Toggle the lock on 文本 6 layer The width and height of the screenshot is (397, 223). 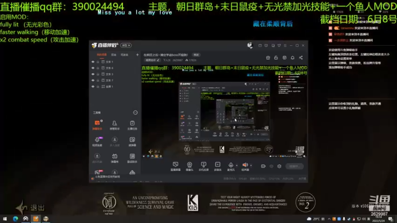click(x=98, y=68)
